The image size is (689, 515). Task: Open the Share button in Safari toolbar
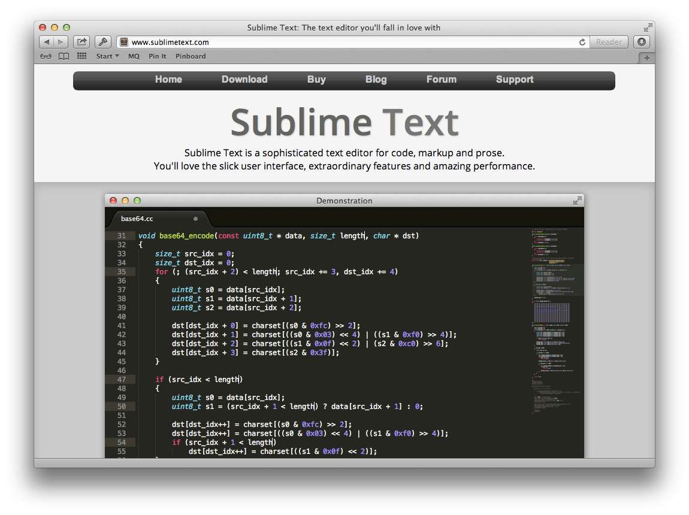coord(81,42)
